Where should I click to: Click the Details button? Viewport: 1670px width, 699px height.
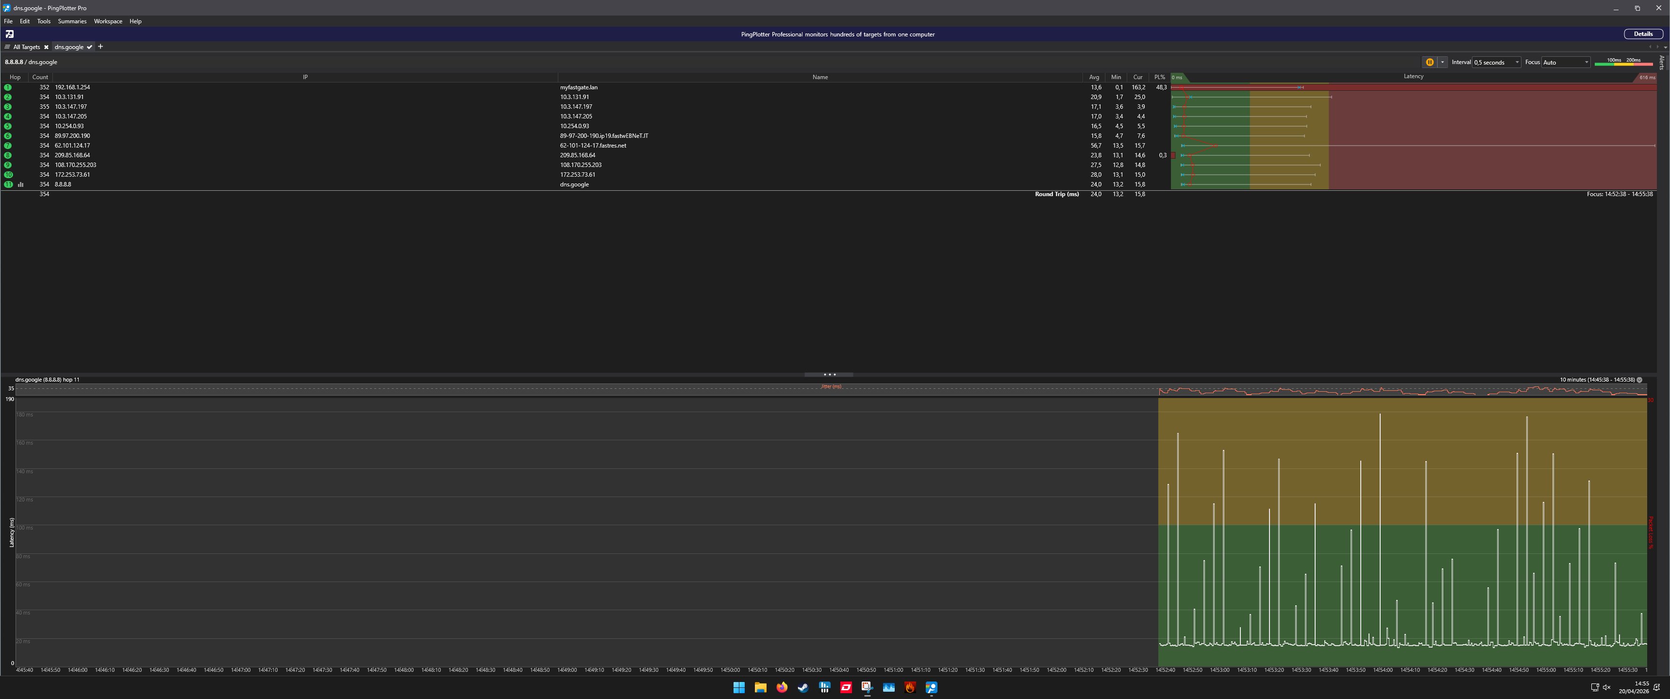click(x=1642, y=34)
